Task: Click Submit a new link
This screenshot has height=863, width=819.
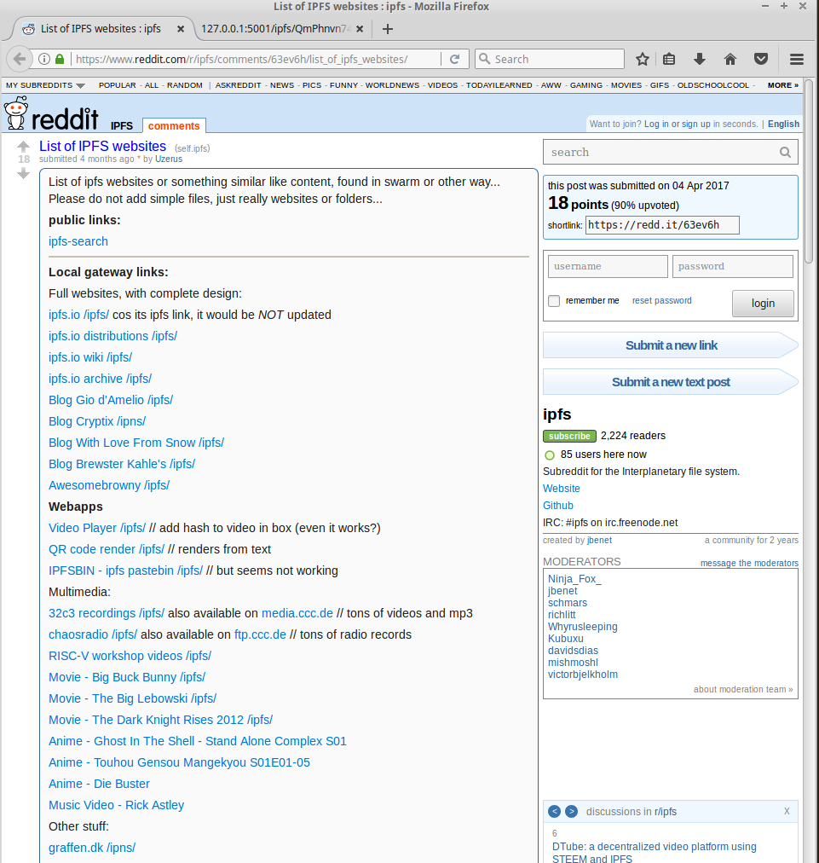Action: pos(671,345)
